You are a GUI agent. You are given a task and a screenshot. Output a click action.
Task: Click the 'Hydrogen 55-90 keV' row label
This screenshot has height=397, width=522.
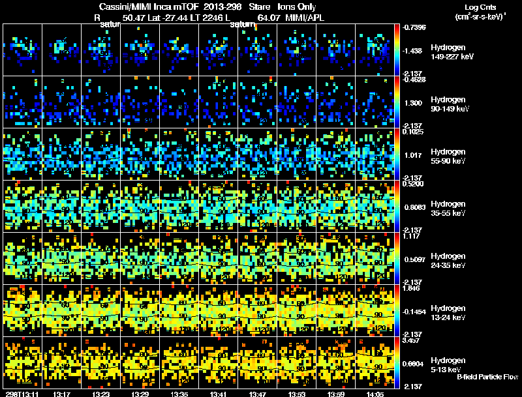(x=448, y=156)
